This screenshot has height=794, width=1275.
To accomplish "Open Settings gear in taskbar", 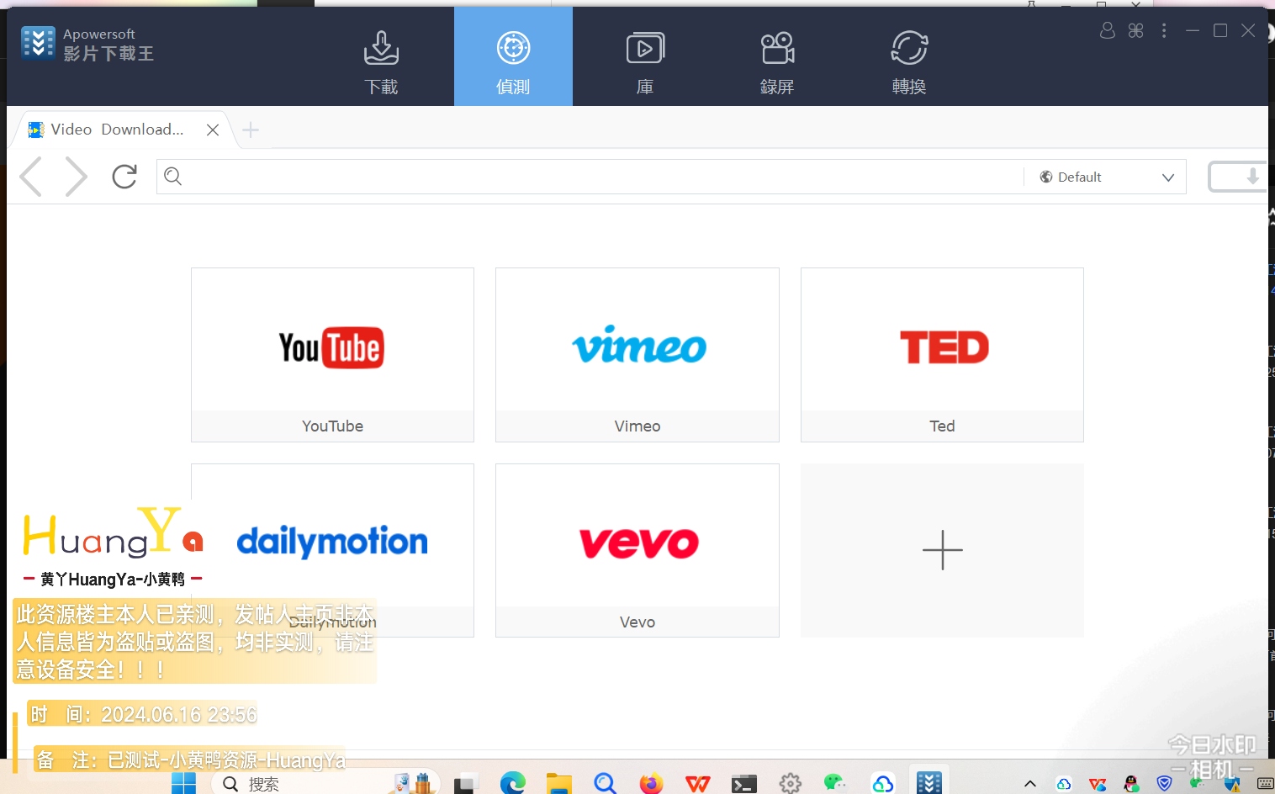I will (x=790, y=784).
